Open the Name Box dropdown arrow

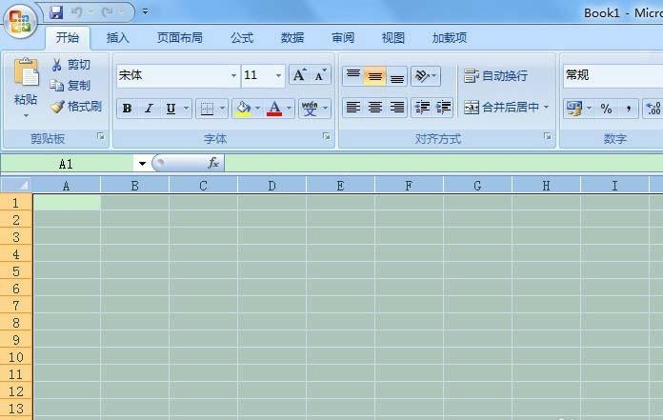point(141,164)
